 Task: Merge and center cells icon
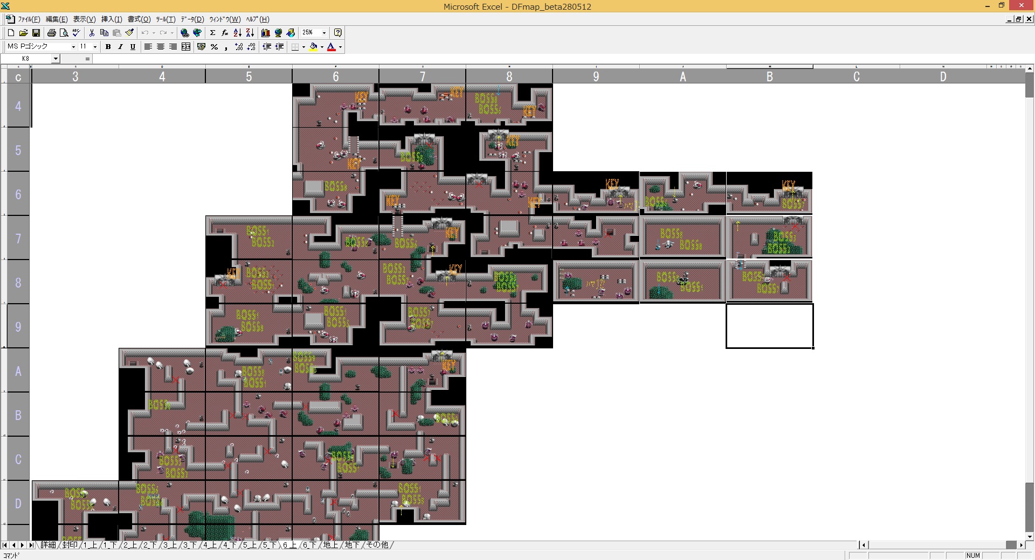point(186,47)
